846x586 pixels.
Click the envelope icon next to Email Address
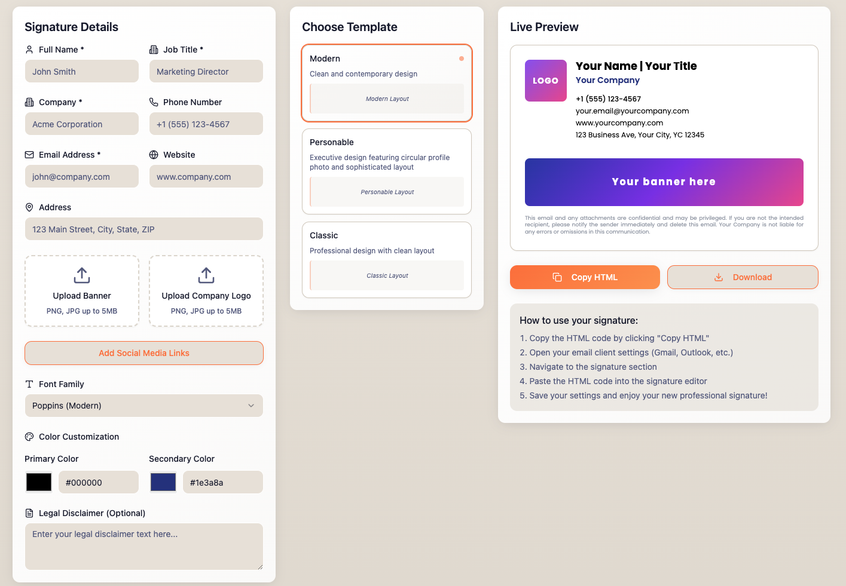click(29, 155)
